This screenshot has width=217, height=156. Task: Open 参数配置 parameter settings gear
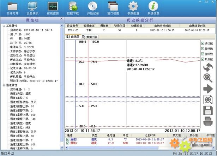click(133, 8)
